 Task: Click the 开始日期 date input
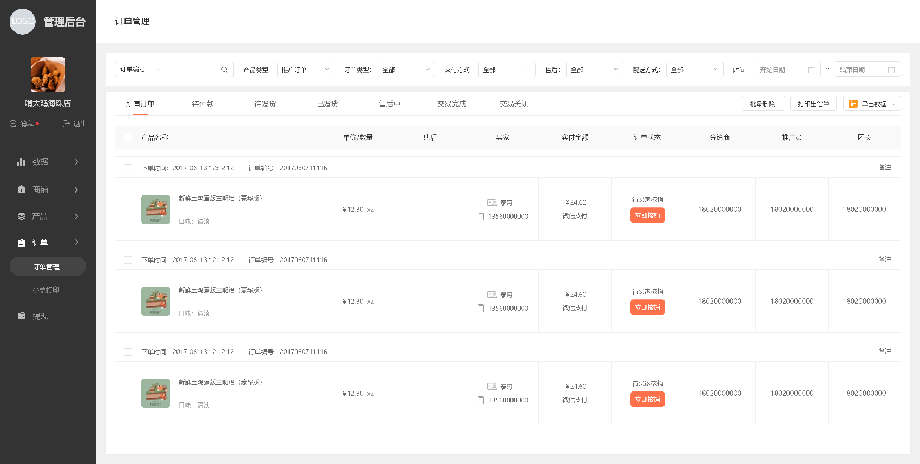pyautogui.click(x=787, y=70)
